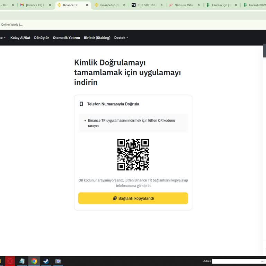Close the Gmail [Binance TR] tab
This screenshot has height=266, width=266.
pos(50,5)
